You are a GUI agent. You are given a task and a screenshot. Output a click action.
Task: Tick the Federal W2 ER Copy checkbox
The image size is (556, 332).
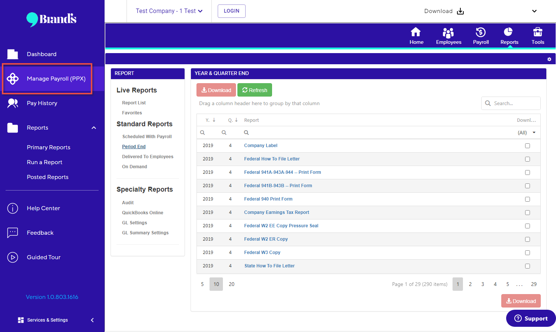click(x=527, y=239)
